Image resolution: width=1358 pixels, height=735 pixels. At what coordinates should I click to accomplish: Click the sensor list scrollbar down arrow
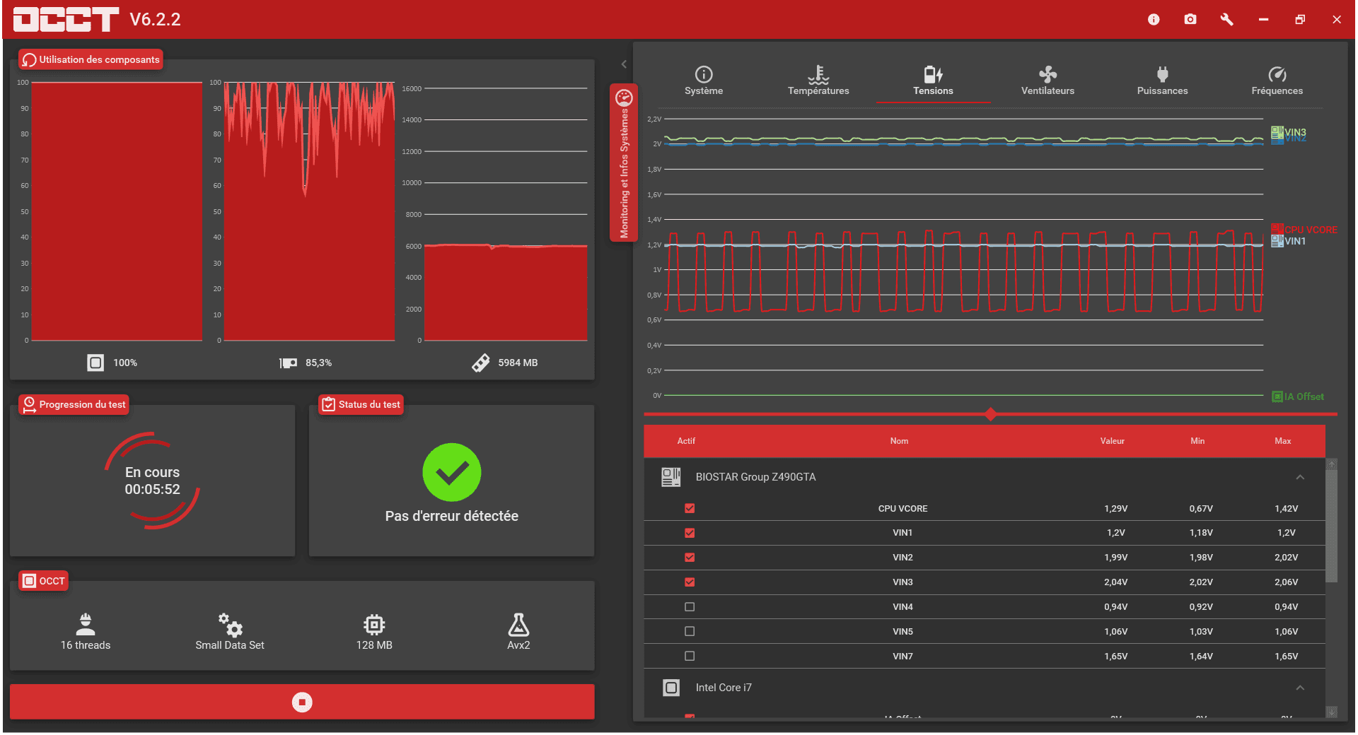[1332, 712]
